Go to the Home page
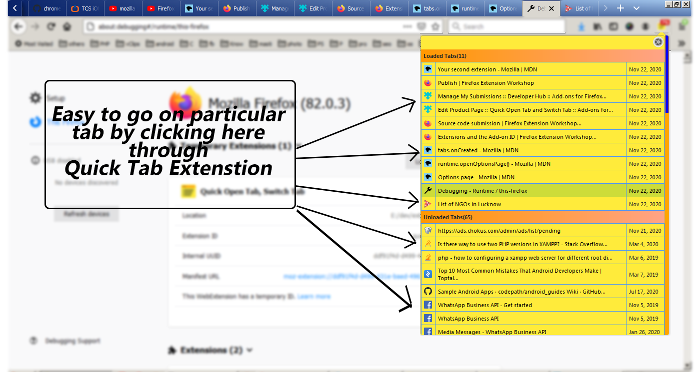 (x=66, y=26)
